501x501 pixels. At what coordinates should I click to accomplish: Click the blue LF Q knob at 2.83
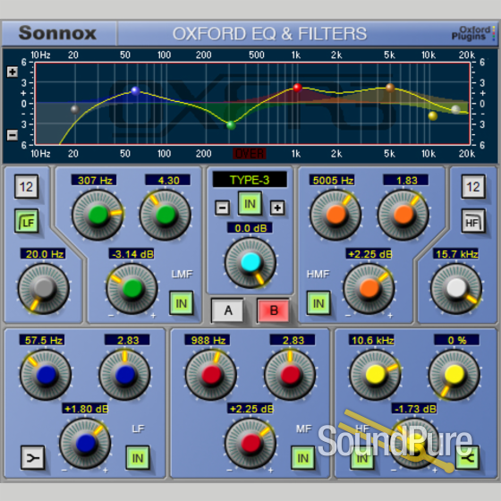(x=124, y=375)
